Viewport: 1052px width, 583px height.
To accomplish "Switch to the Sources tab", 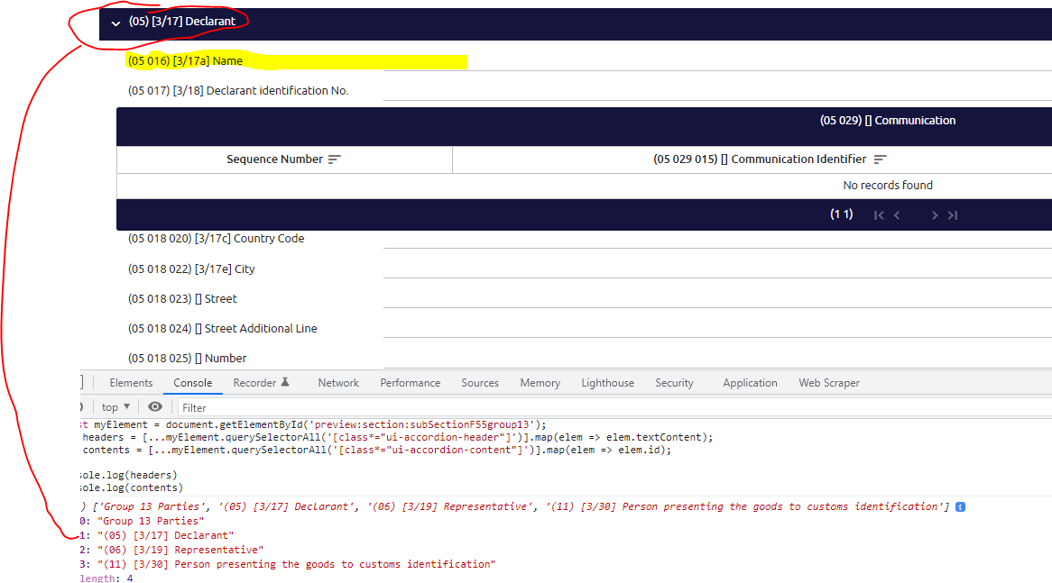I will pos(480,383).
